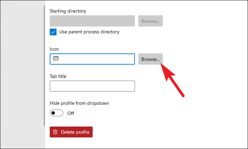Click the command prompt icon in Icon field
The height and width of the screenshot is (149, 248).
click(x=56, y=59)
